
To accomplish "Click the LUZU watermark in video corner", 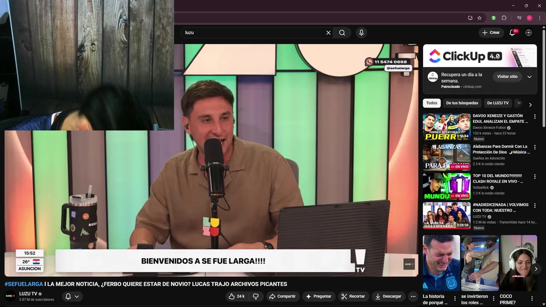I will tap(409, 264).
